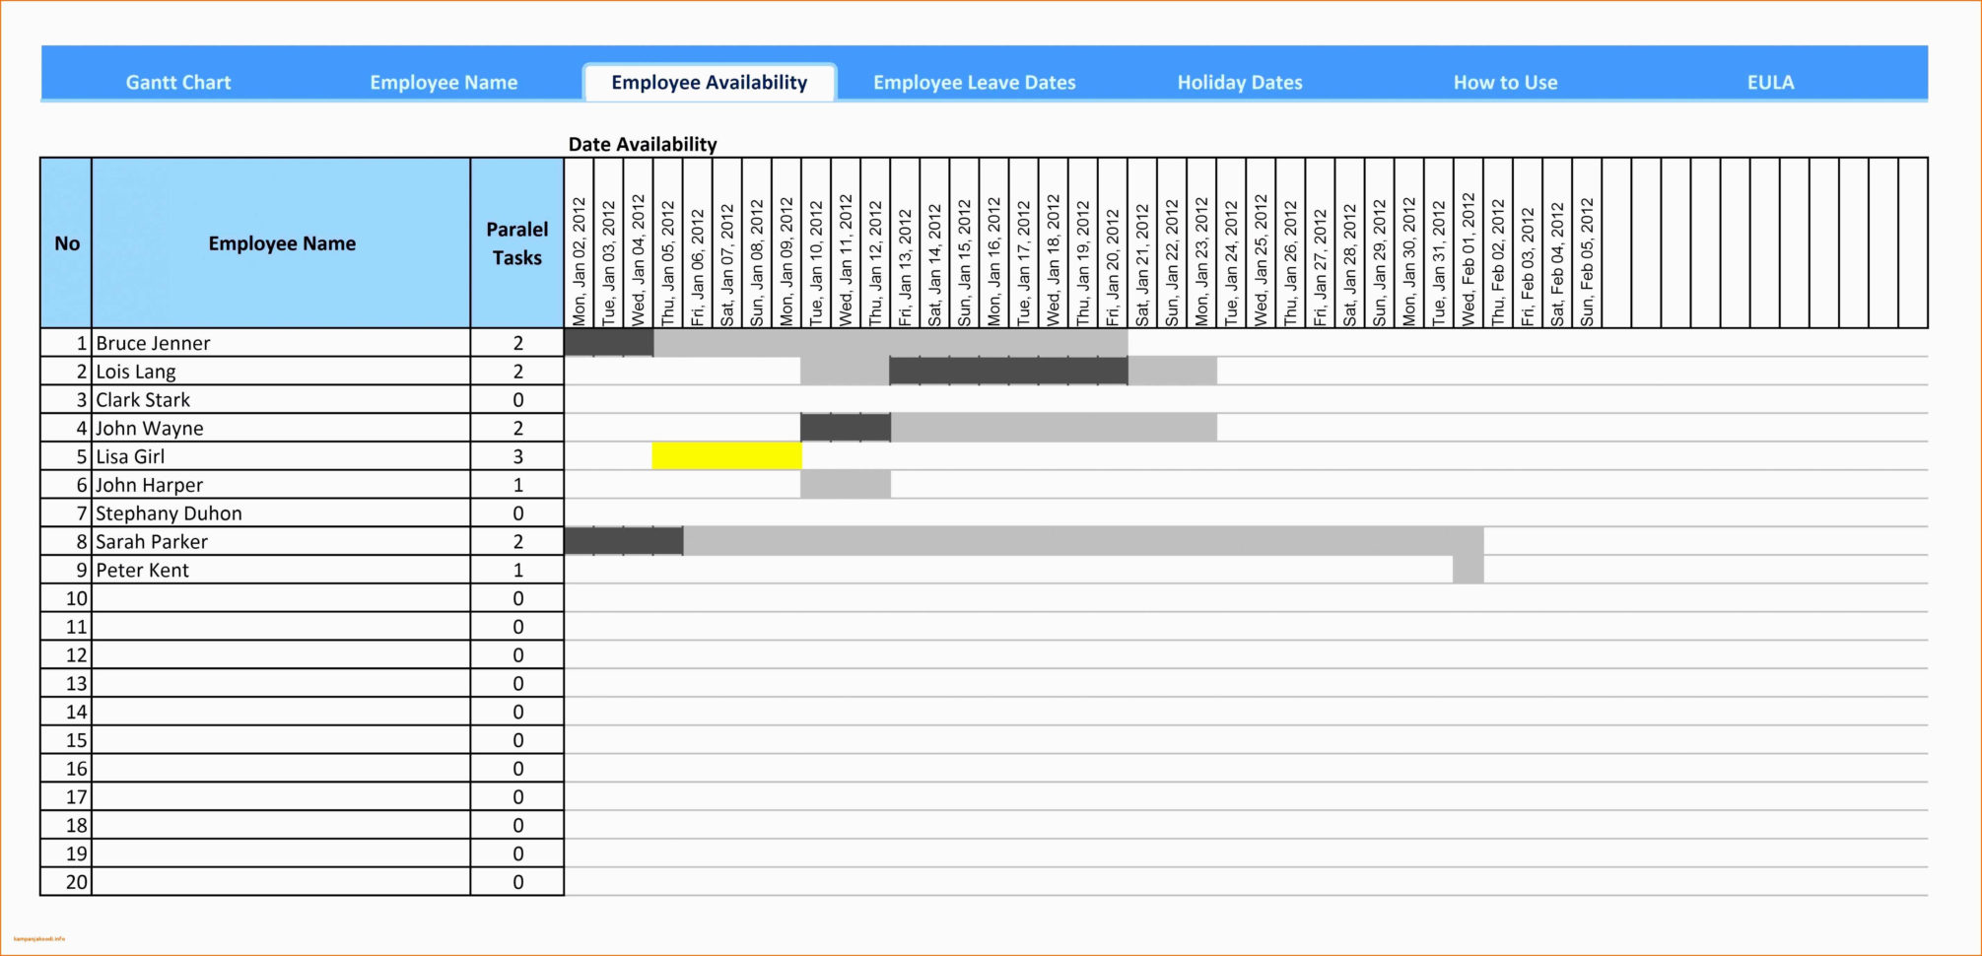
Task: Click the "Mon, Jan 02, 2012" date header
Action: pyautogui.click(x=580, y=243)
